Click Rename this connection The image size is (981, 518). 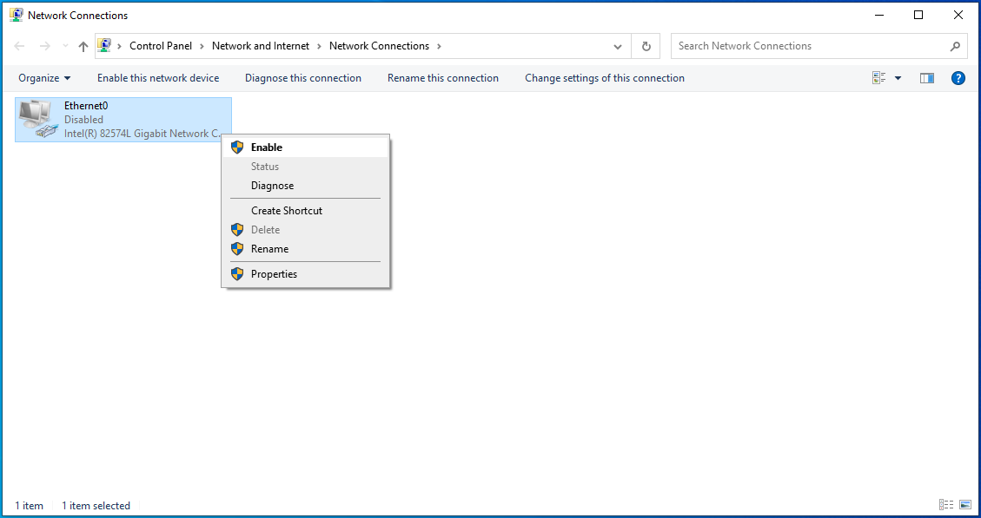click(x=442, y=77)
